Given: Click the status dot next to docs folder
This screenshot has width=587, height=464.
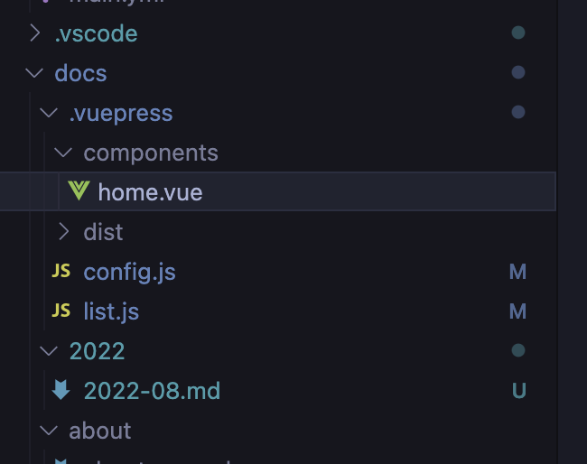Looking at the screenshot, I should (x=517, y=73).
